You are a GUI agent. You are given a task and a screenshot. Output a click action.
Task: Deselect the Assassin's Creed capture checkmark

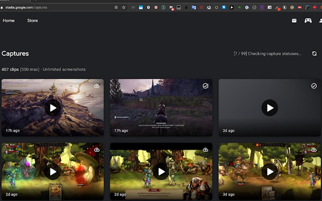pyautogui.click(x=205, y=85)
